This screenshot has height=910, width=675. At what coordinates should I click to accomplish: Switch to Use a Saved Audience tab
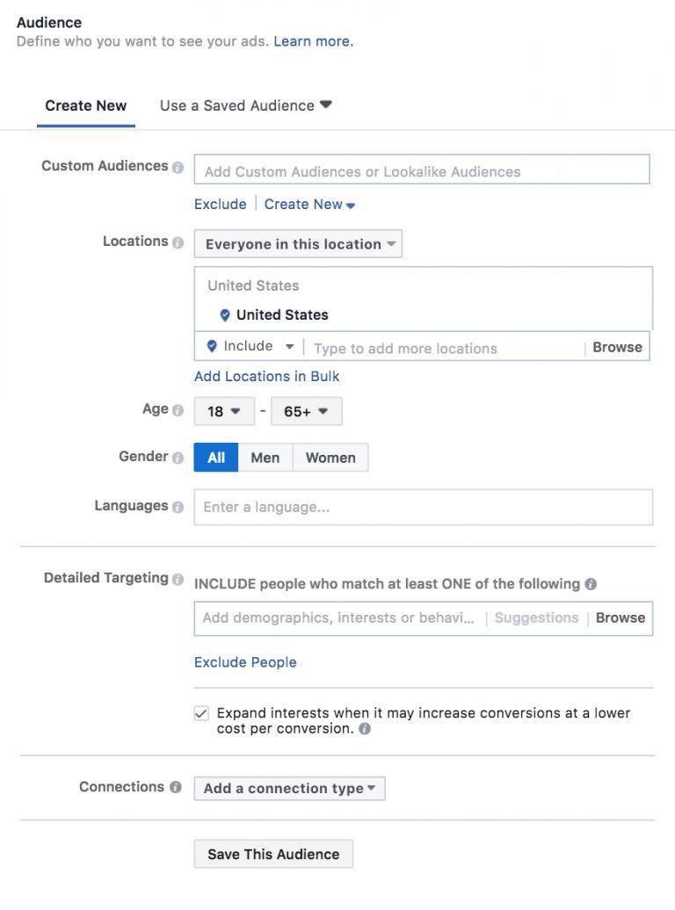pos(245,105)
